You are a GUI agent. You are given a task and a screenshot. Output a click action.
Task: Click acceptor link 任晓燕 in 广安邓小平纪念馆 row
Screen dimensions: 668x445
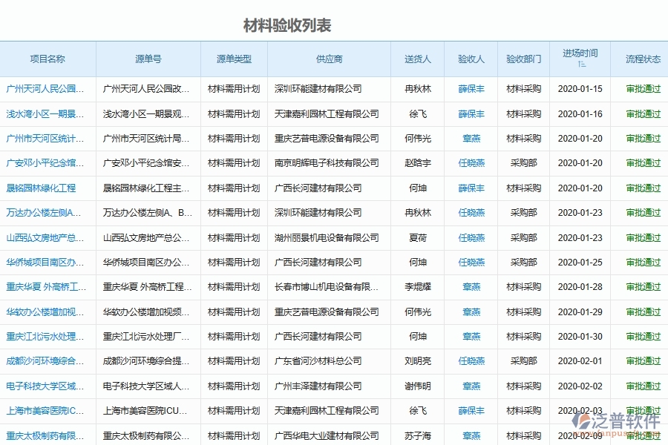(471, 163)
